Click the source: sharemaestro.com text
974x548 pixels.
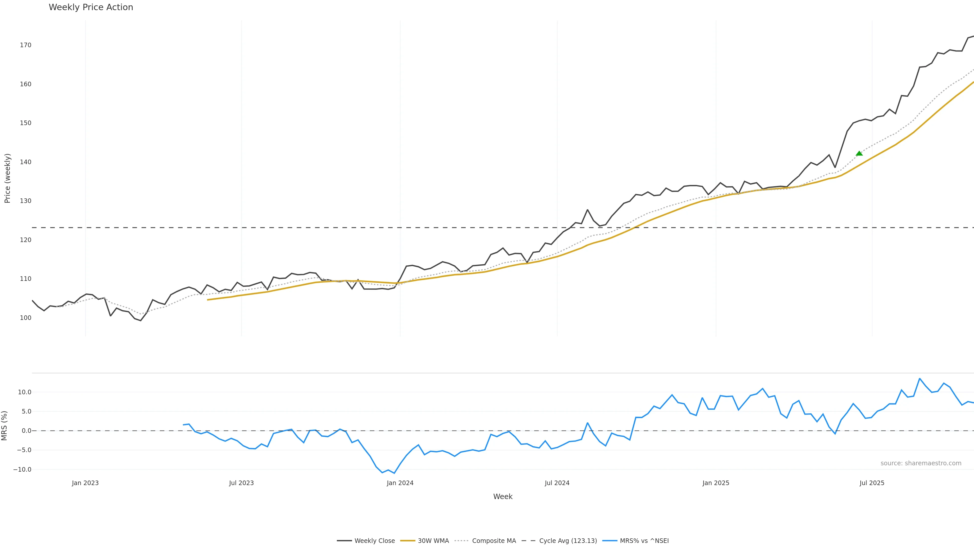(921, 463)
